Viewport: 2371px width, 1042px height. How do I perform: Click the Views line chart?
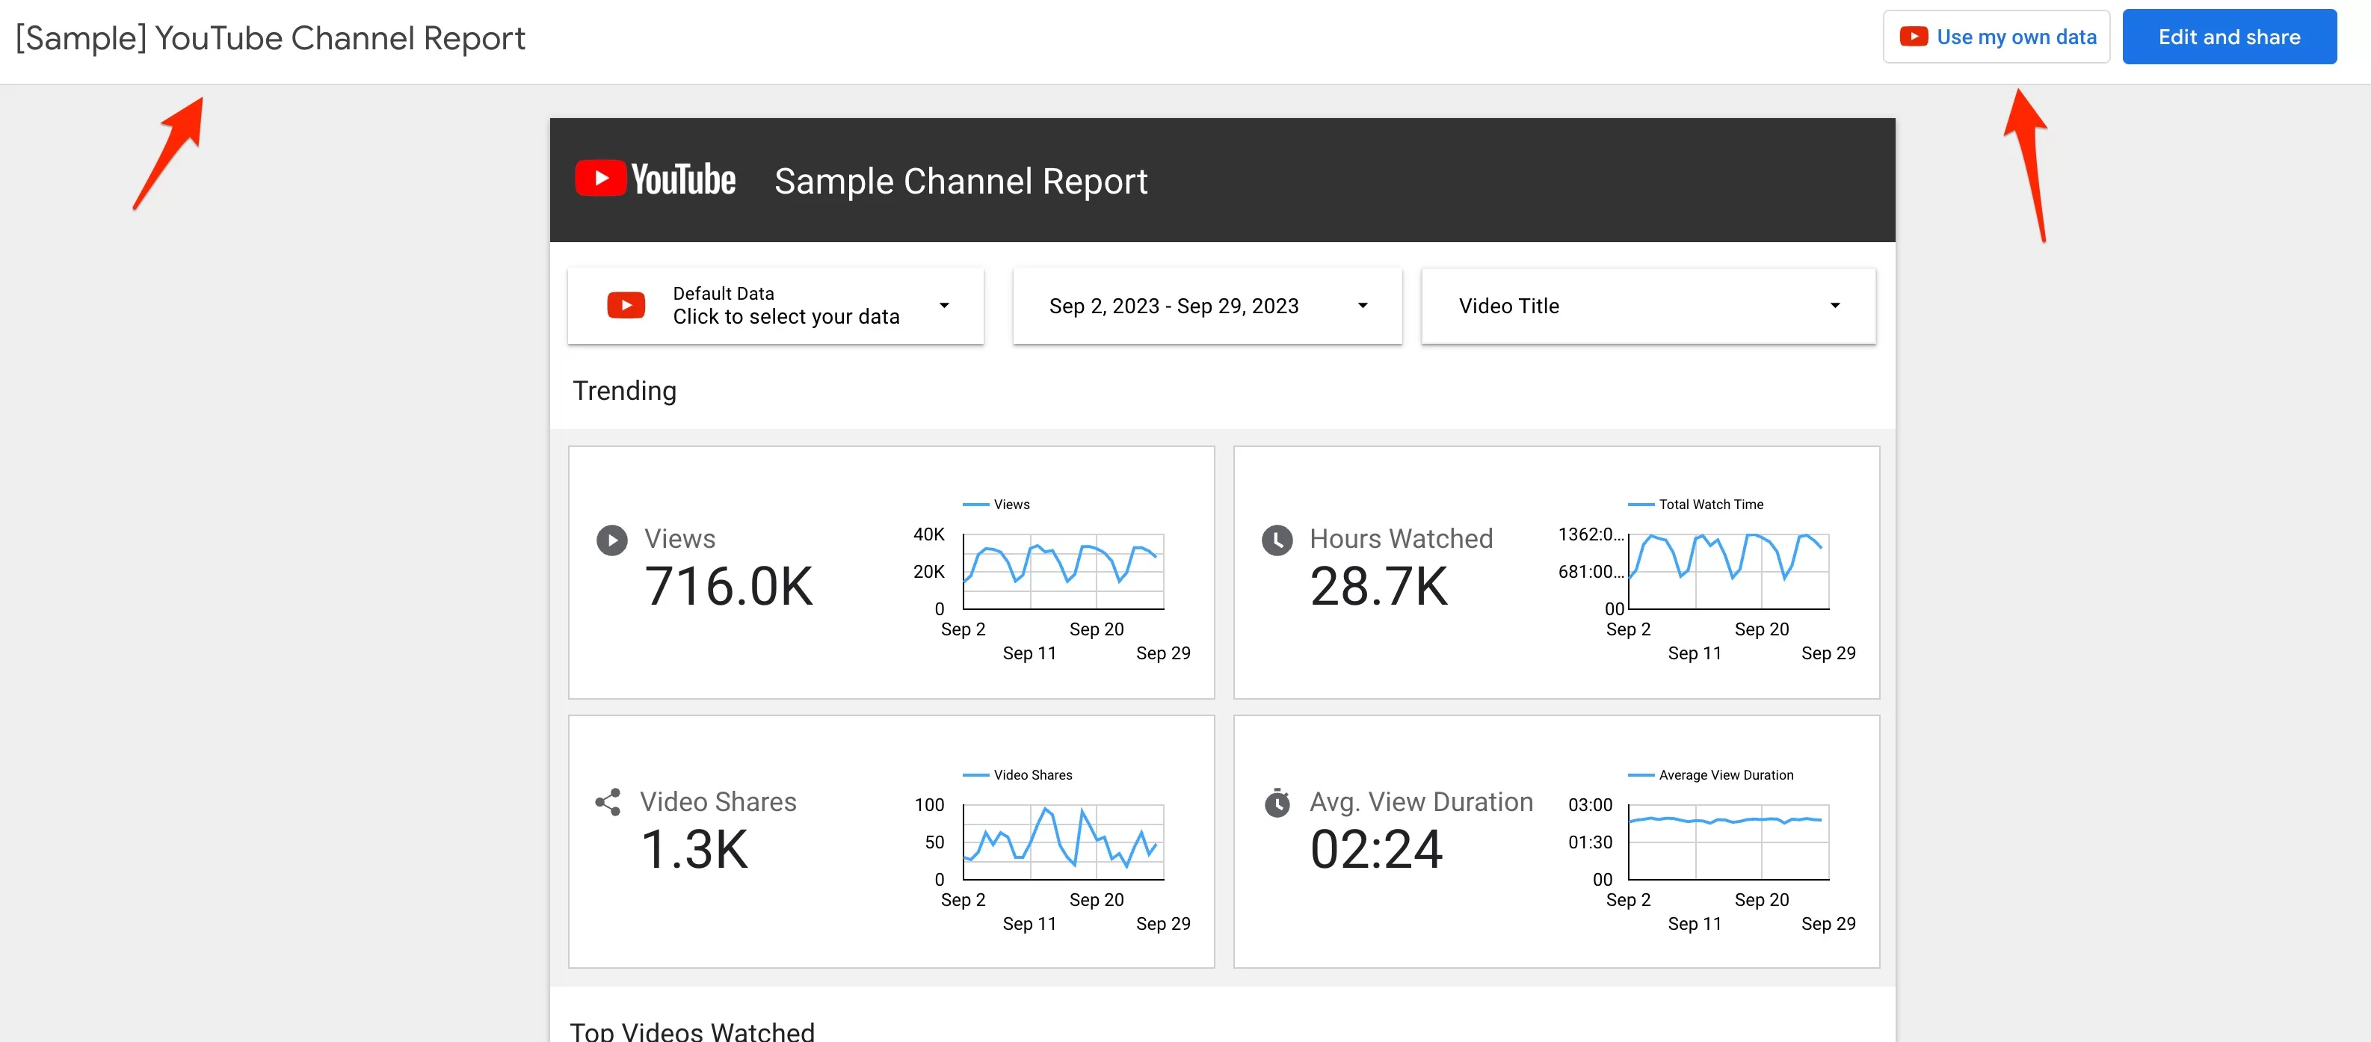click(1063, 570)
